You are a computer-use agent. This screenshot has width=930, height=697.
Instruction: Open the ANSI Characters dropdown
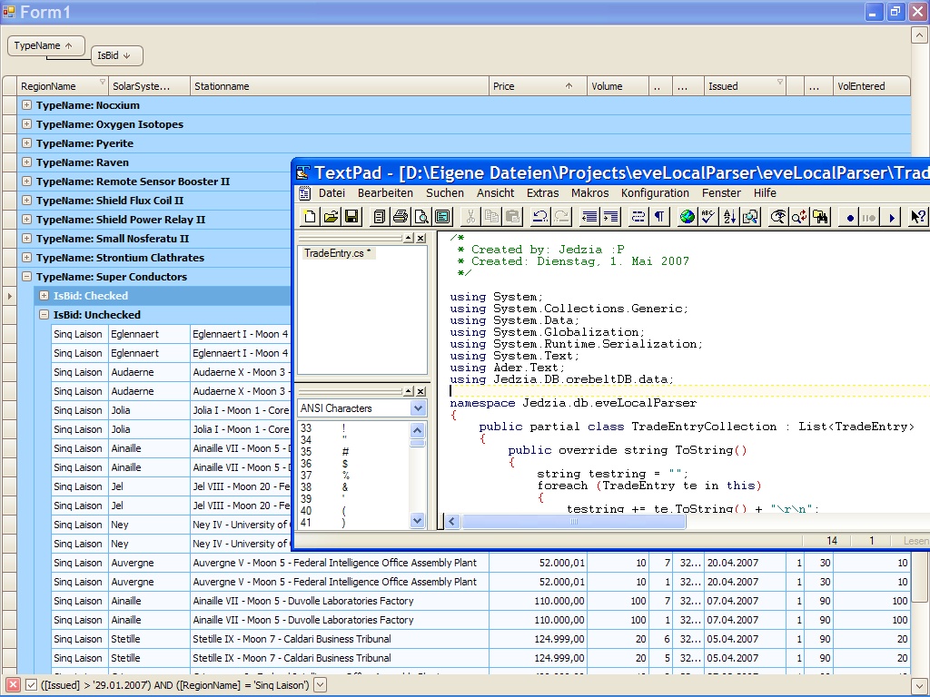[418, 408]
